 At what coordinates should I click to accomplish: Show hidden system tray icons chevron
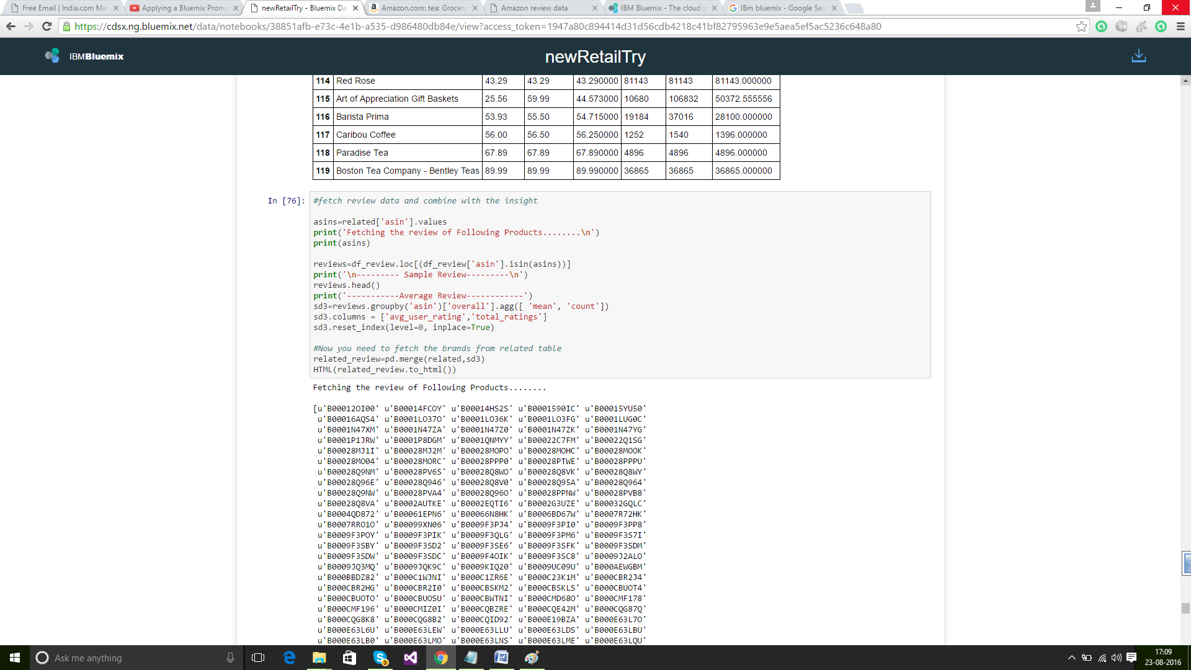[1071, 658]
